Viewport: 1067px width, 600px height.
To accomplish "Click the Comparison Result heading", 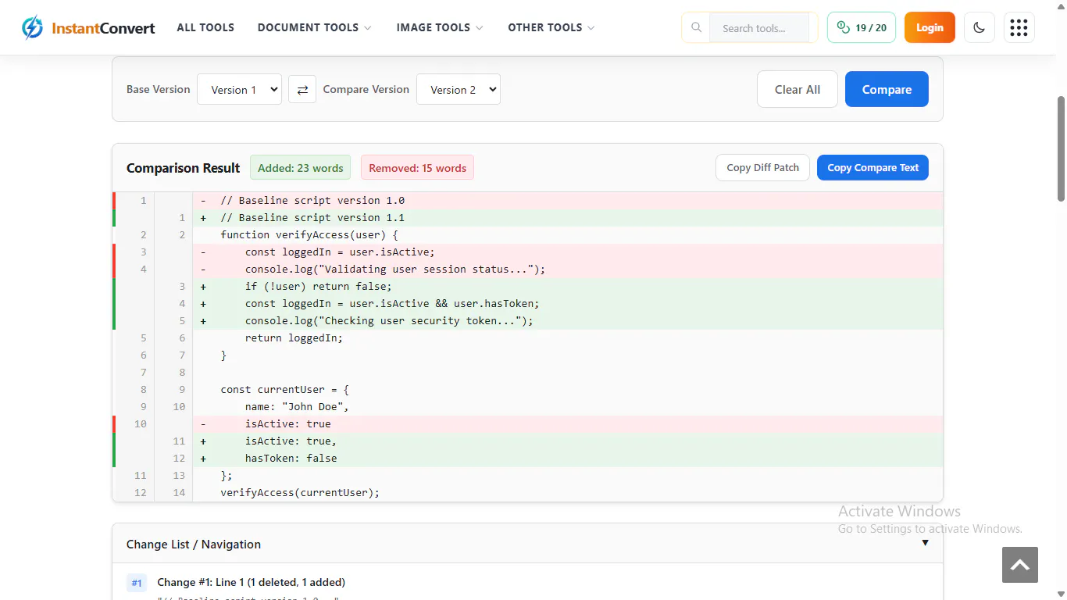I will click(x=184, y=168).
